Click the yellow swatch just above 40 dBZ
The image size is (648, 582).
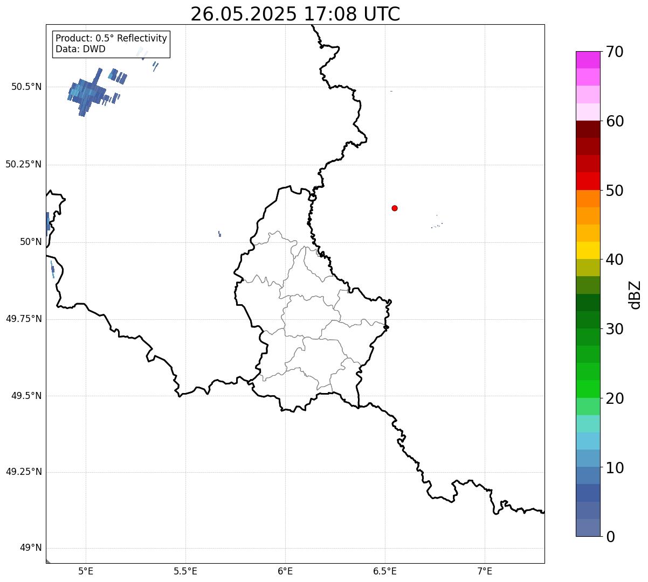pyautogui.click(x=588, y=250)
